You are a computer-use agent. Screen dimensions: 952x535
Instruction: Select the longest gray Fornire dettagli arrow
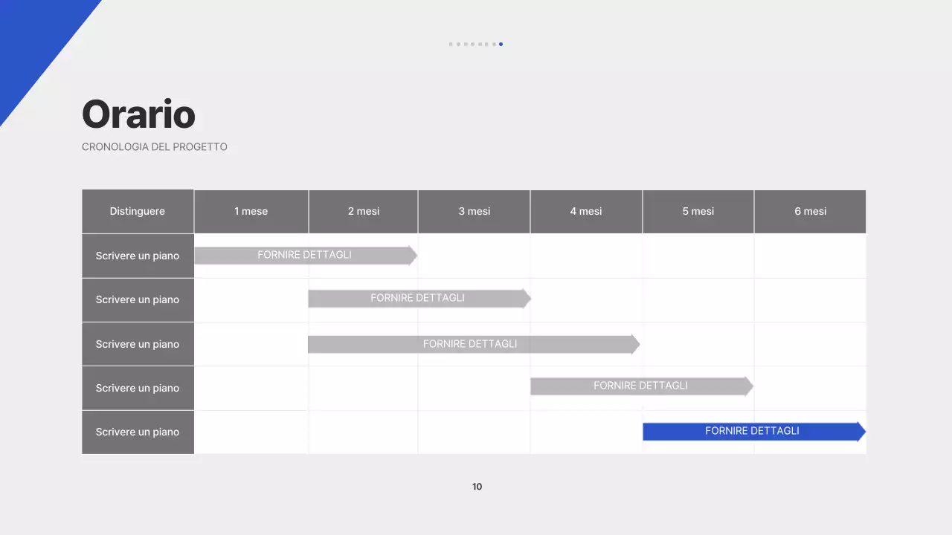tap(470, 344)
